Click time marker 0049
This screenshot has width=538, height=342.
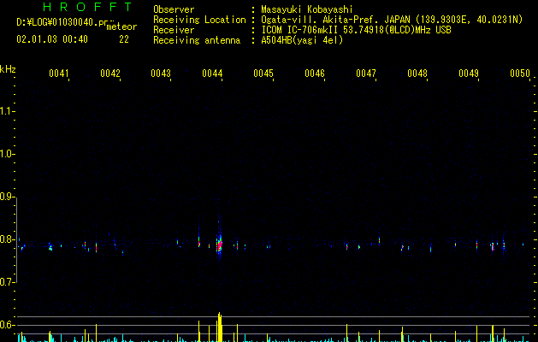469,73
